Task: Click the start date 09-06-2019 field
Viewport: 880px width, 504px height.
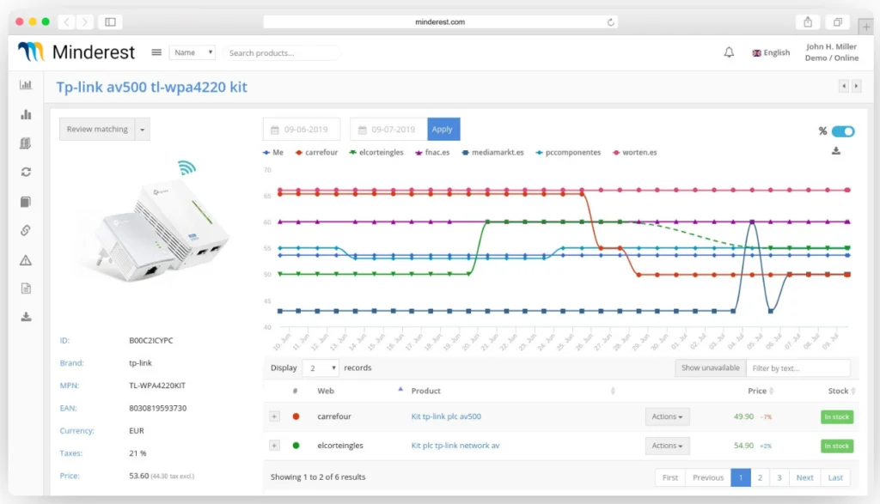Action: click(302, 130)
